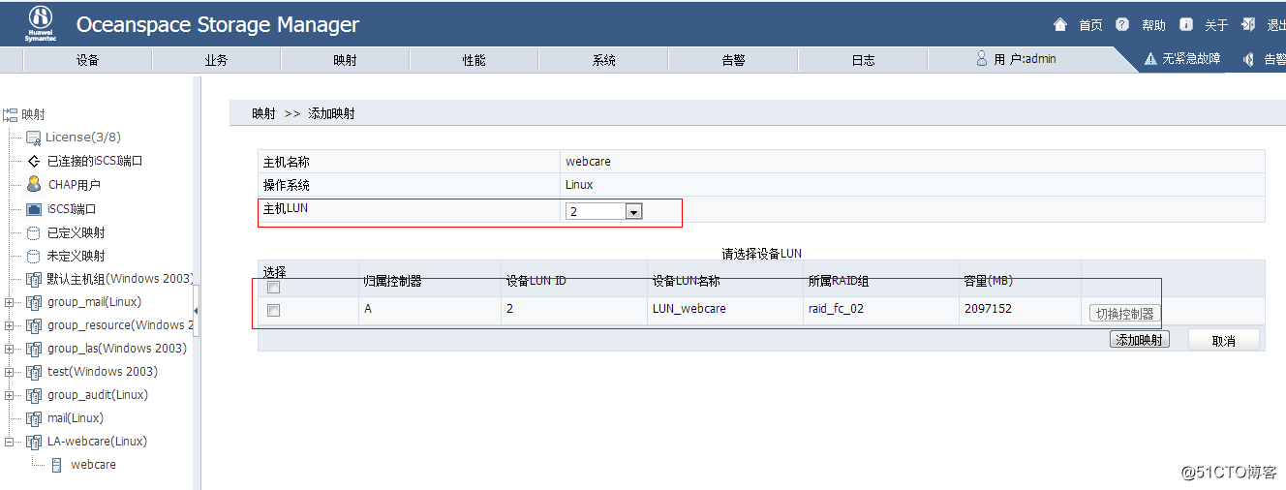Click the iSCSI端口 port icon
This screenshot has width=1286, height=490.
(x=34, y=208)
